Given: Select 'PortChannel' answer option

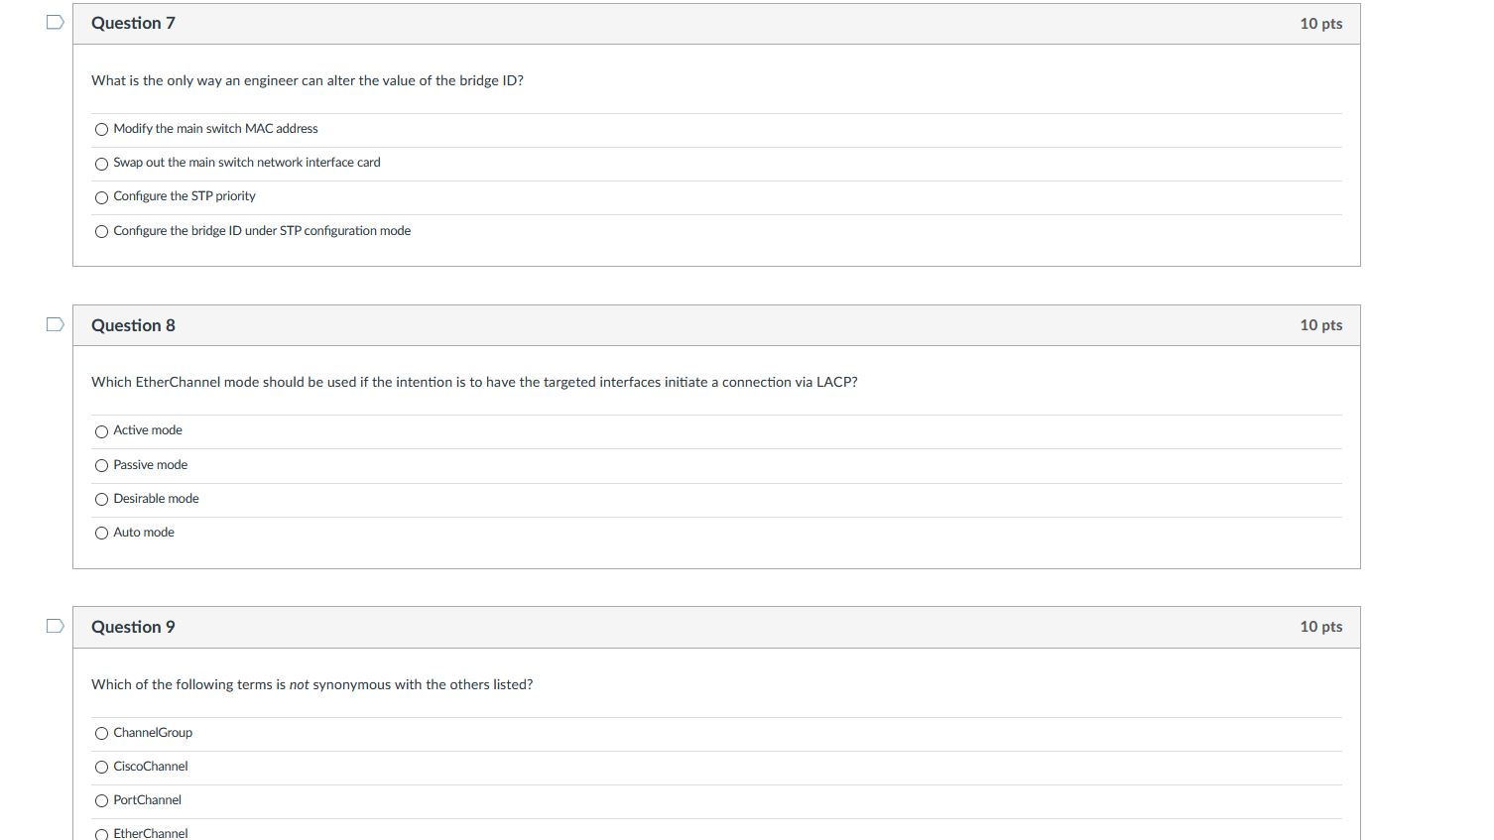Looking at the screenshot, I should click(101, 800).
